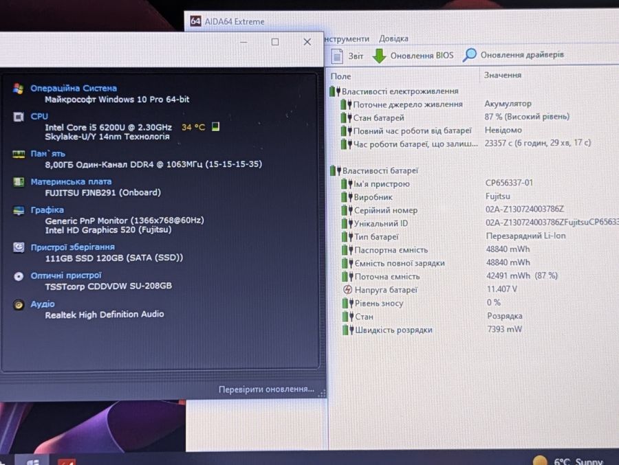Click the CPU chip icon
This screenshot has height=465, width=619.
(18, 117)
